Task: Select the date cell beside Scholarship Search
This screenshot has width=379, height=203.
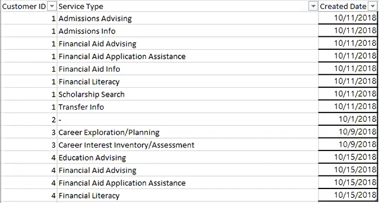Action: click(x=348, y=94)
